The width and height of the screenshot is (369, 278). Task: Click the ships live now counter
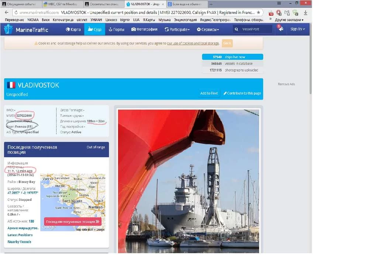pyautogui.click(x=232, y=57)
